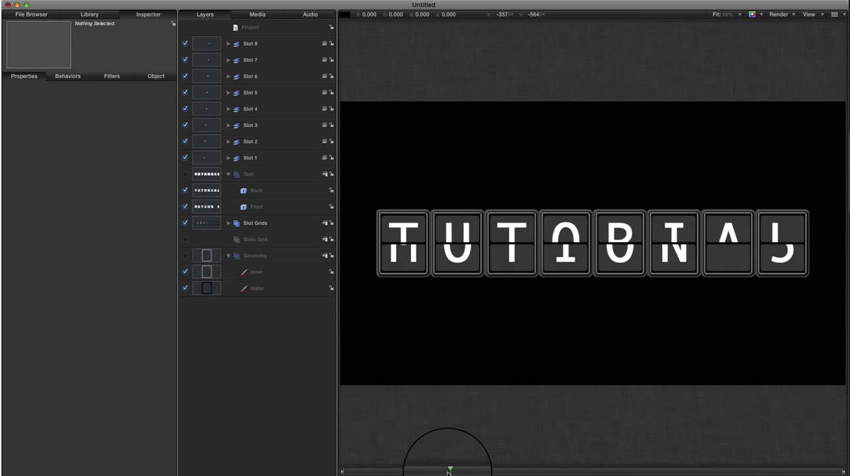Click the Back text layer icon
The width and height of the screenshot is (850, 476).
(x=244, y=190)
